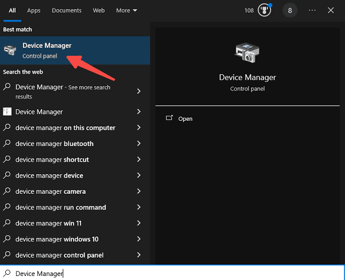Viewport: 345px width, 280px height.
Task: Select 'device manager run command' suggestion
Action: point(61,208)
